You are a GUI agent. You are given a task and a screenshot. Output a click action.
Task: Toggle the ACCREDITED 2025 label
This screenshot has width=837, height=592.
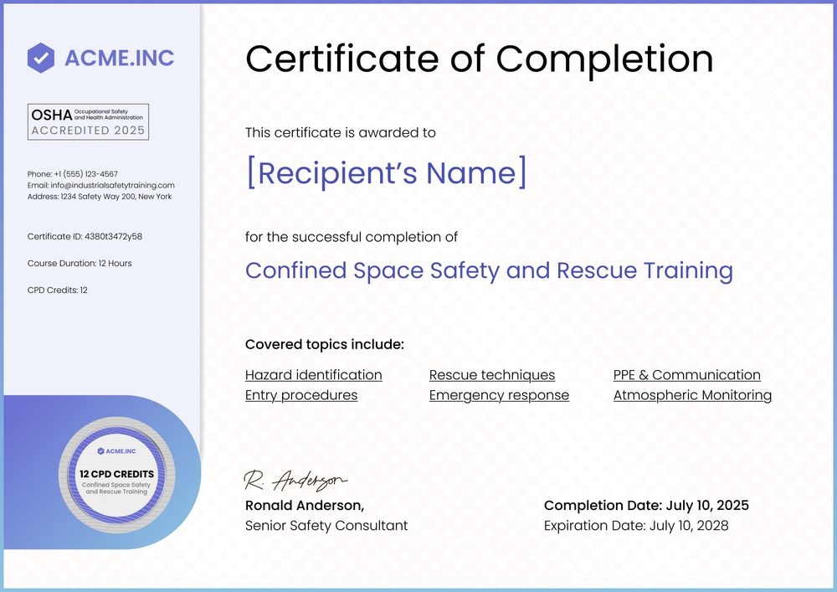coord(88,131)
